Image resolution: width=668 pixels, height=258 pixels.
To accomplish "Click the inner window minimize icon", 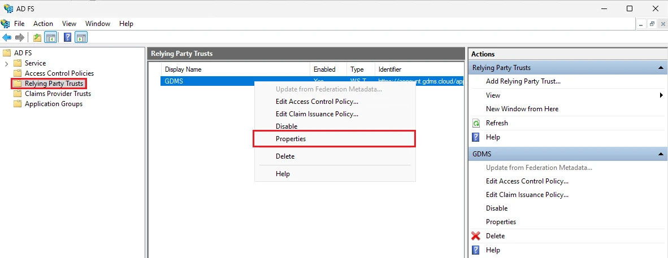I will tap(641, 24).
